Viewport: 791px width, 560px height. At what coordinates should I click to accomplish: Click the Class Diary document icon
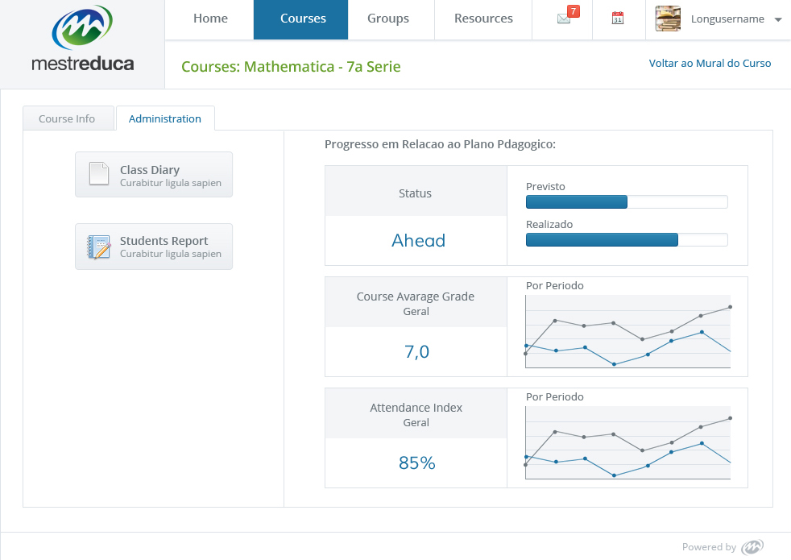[99, 173]
